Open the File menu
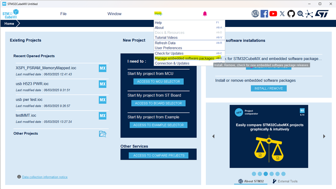 (64, 14)
